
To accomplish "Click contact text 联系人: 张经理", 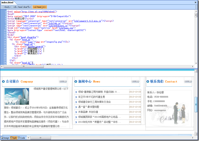I will 155,92.
